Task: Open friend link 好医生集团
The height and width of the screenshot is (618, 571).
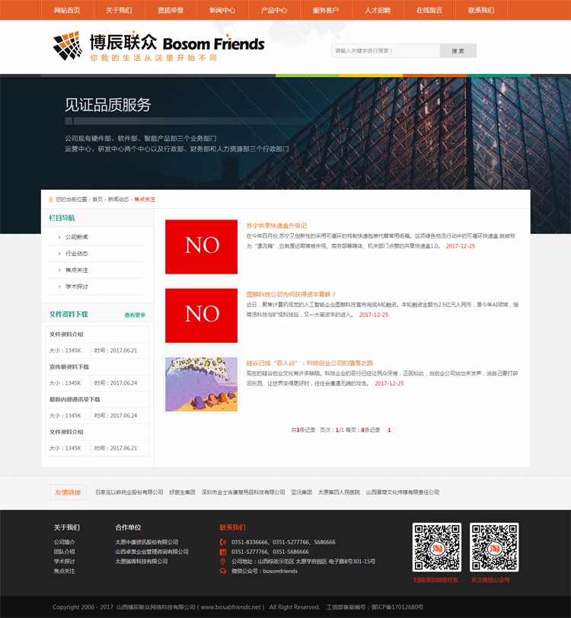Action: point(182,492)
